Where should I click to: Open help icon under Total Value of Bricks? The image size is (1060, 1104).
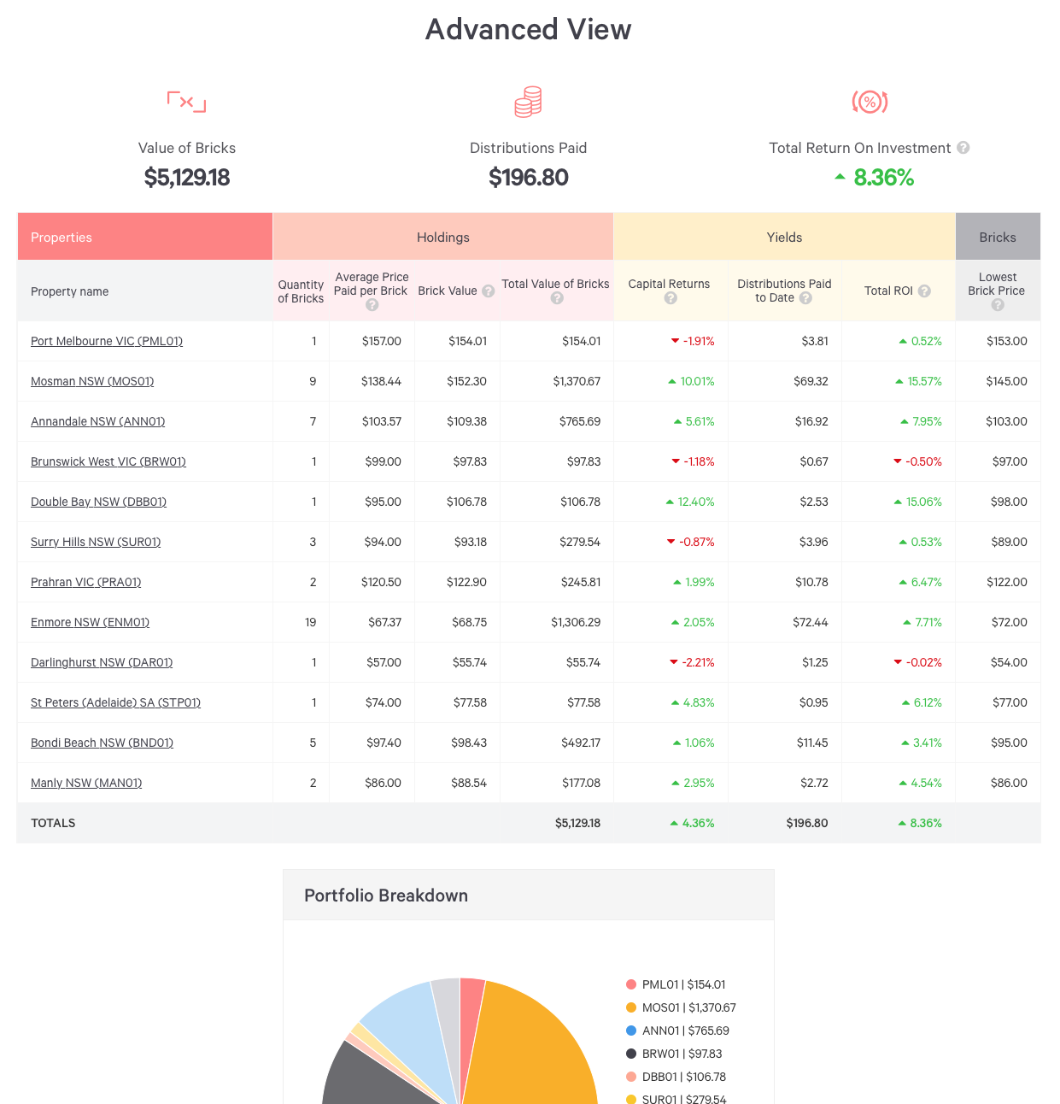tap(557, 298)
